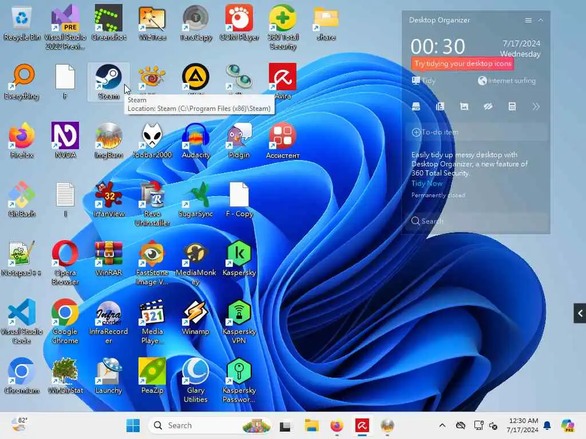586x439 pixels.
Task: Select the Revo Uninstaller icon
Action: pos(152,204)
